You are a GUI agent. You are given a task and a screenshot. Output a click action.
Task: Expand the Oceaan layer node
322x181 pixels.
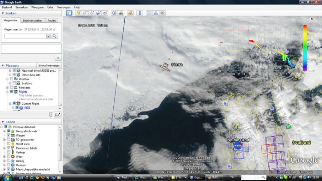(4, 165)
